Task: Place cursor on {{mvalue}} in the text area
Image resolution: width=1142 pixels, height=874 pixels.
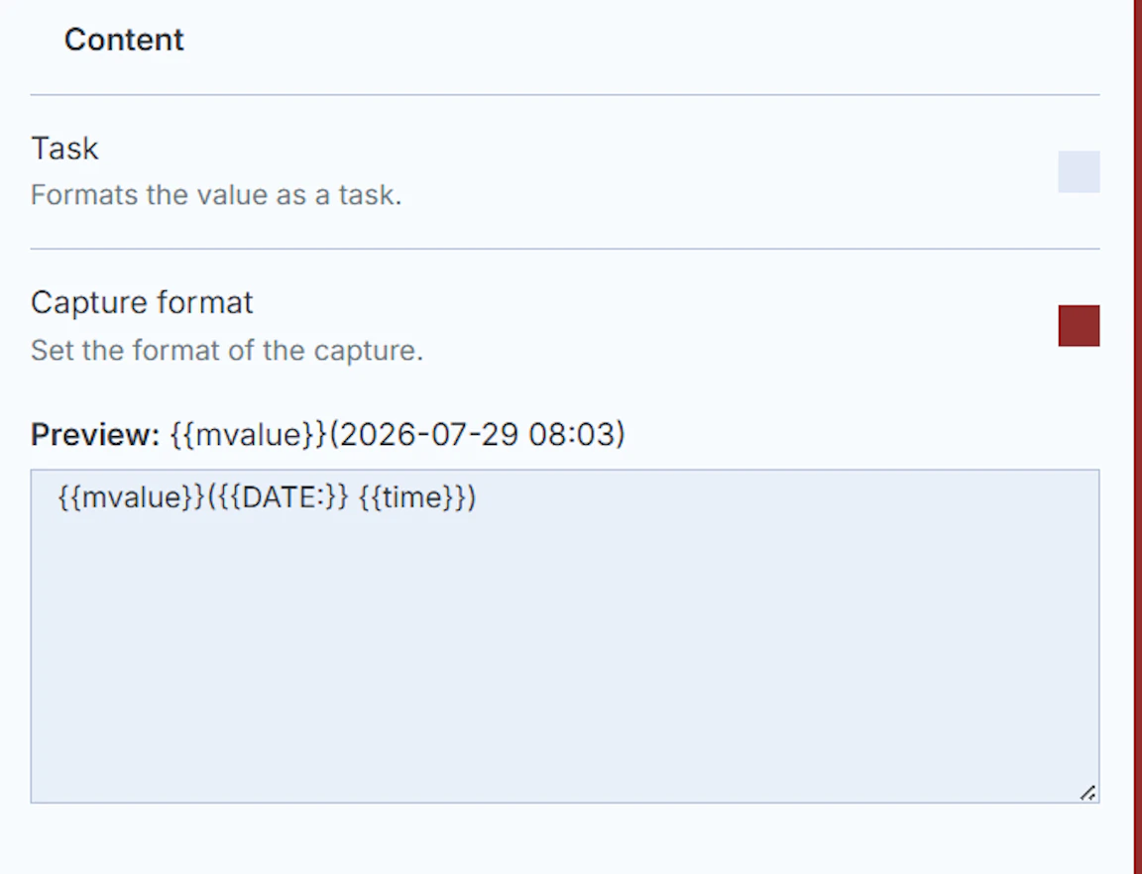Action: [131, 497]
